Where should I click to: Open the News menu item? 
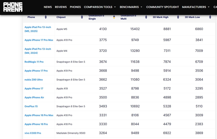[x=48, y=7]
